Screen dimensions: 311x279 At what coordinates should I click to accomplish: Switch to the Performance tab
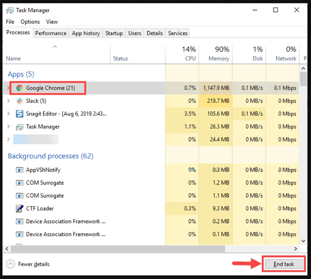click(x=51, y=33)
